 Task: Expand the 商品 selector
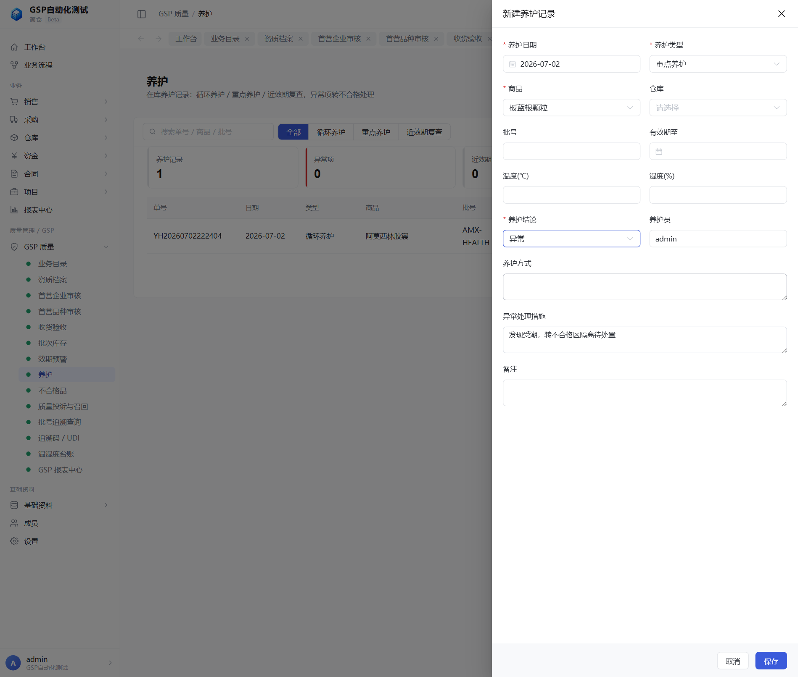[571, 108]
